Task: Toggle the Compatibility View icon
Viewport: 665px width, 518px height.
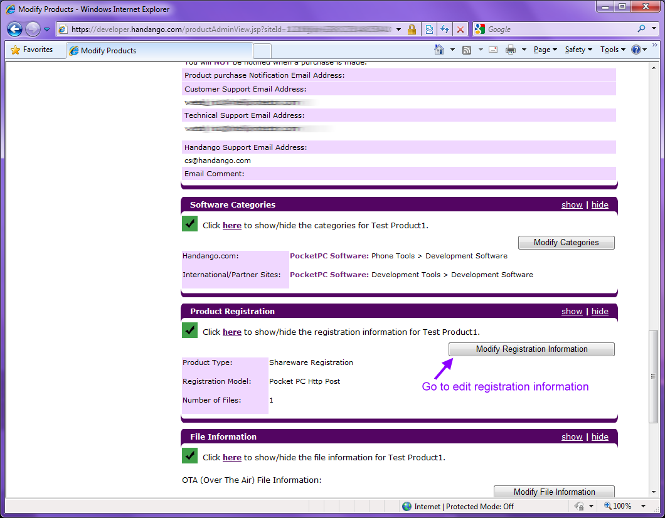Action: click(x=429, y=29)
